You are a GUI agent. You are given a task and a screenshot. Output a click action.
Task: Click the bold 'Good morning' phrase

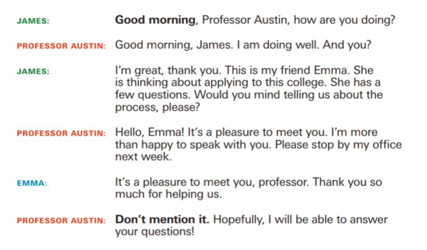click(x=155, y=20)
